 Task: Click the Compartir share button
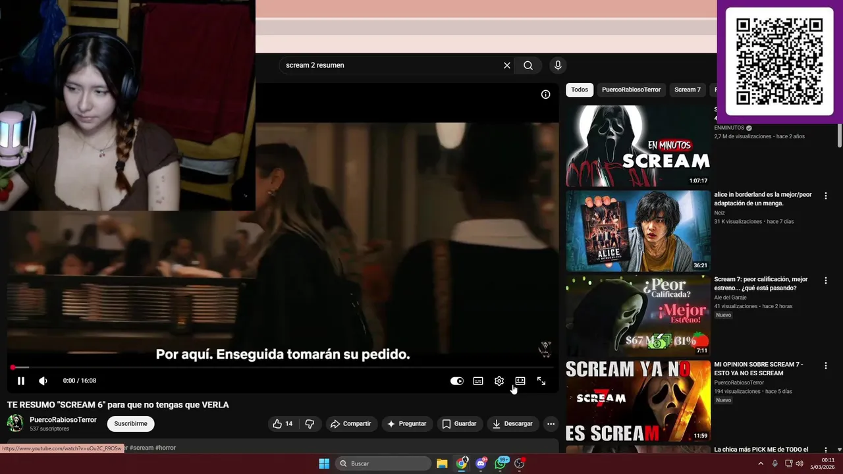350,424
